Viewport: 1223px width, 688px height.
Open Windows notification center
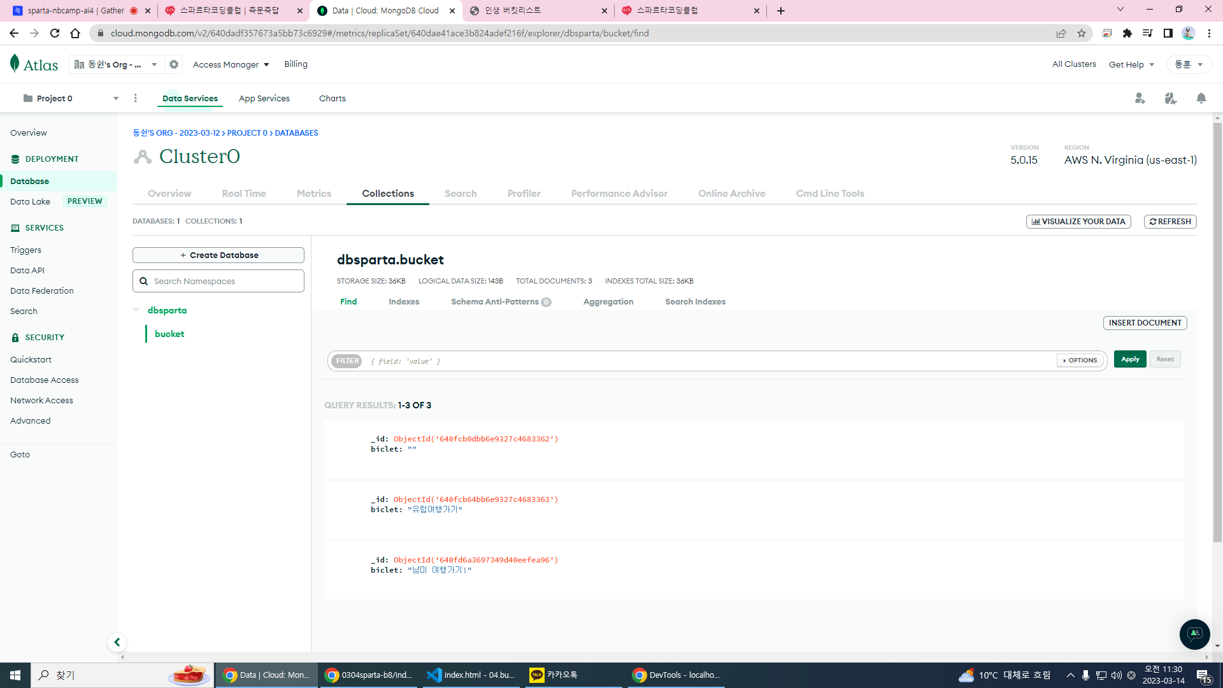pos(1203,676)
